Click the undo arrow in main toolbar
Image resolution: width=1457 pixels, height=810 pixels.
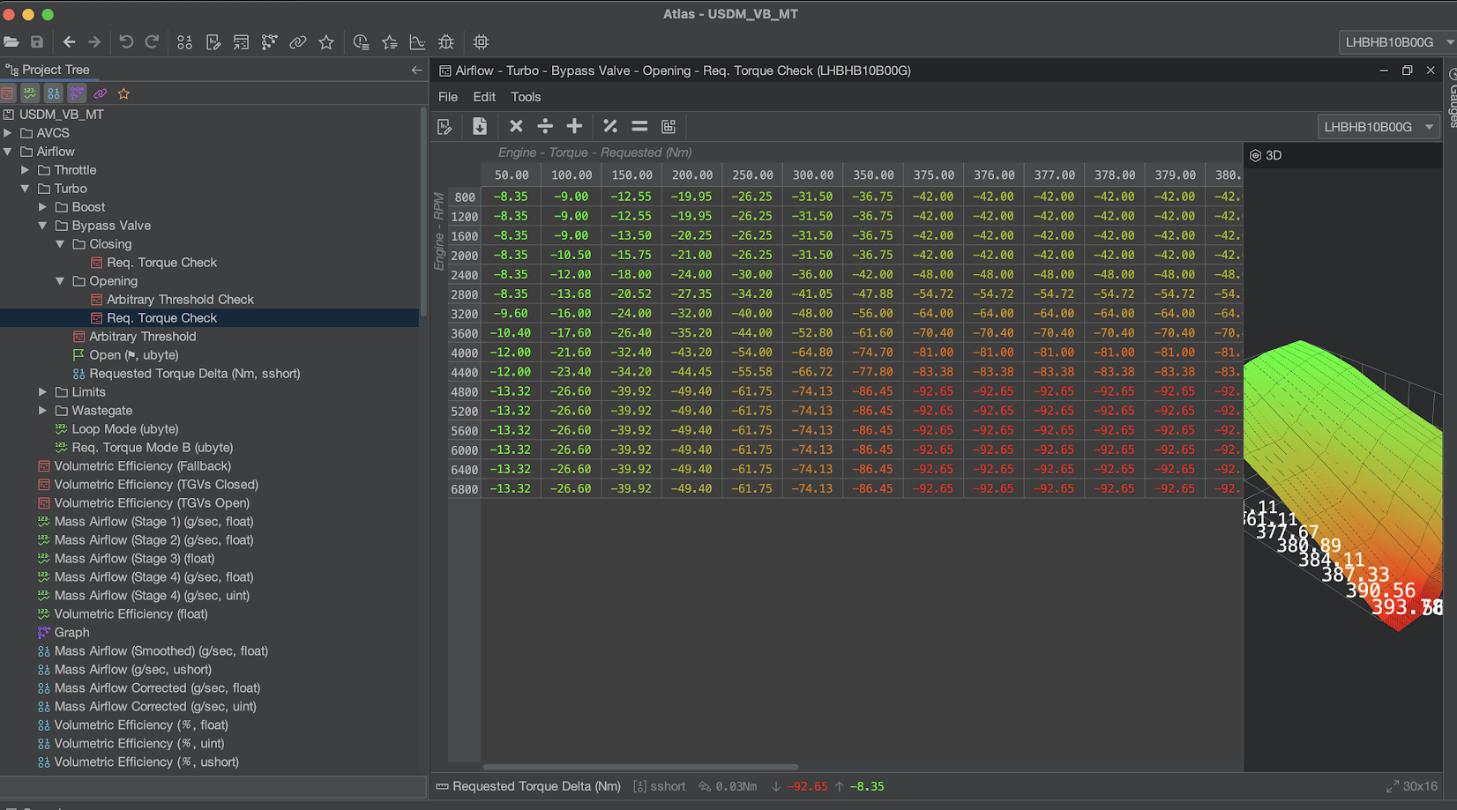[126, 42]
